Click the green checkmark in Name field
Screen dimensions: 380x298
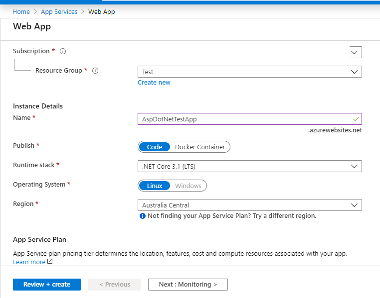pos(356,119)
